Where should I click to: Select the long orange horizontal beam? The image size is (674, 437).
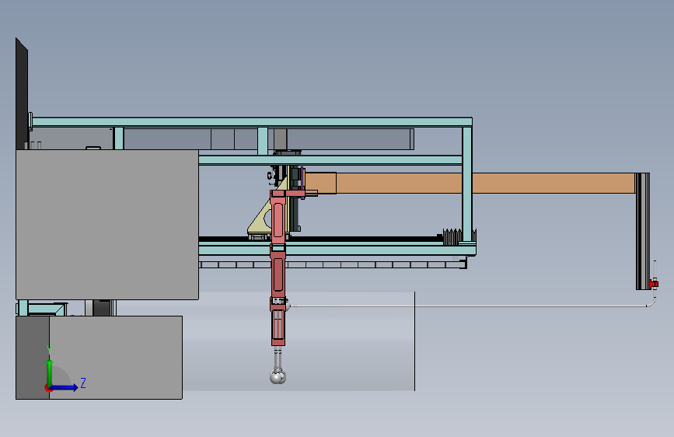point(469,184)
